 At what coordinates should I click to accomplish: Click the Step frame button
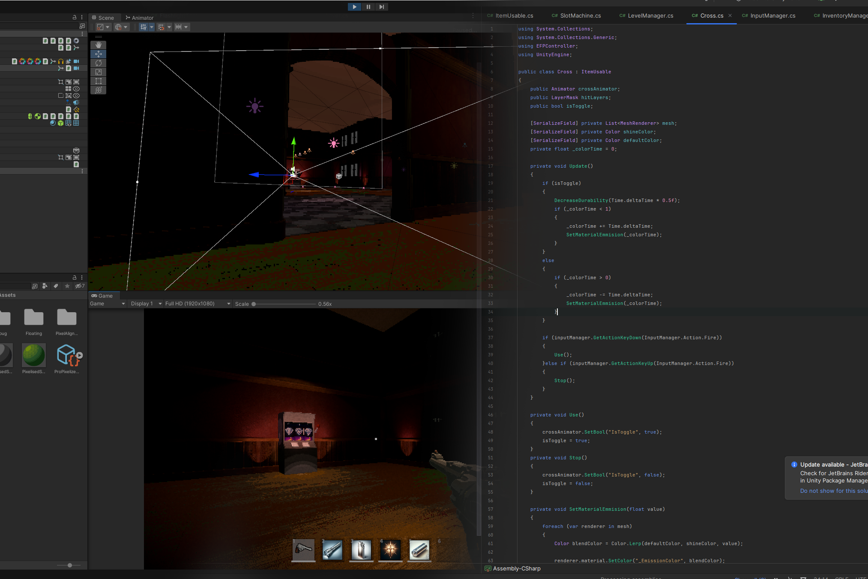381,7
